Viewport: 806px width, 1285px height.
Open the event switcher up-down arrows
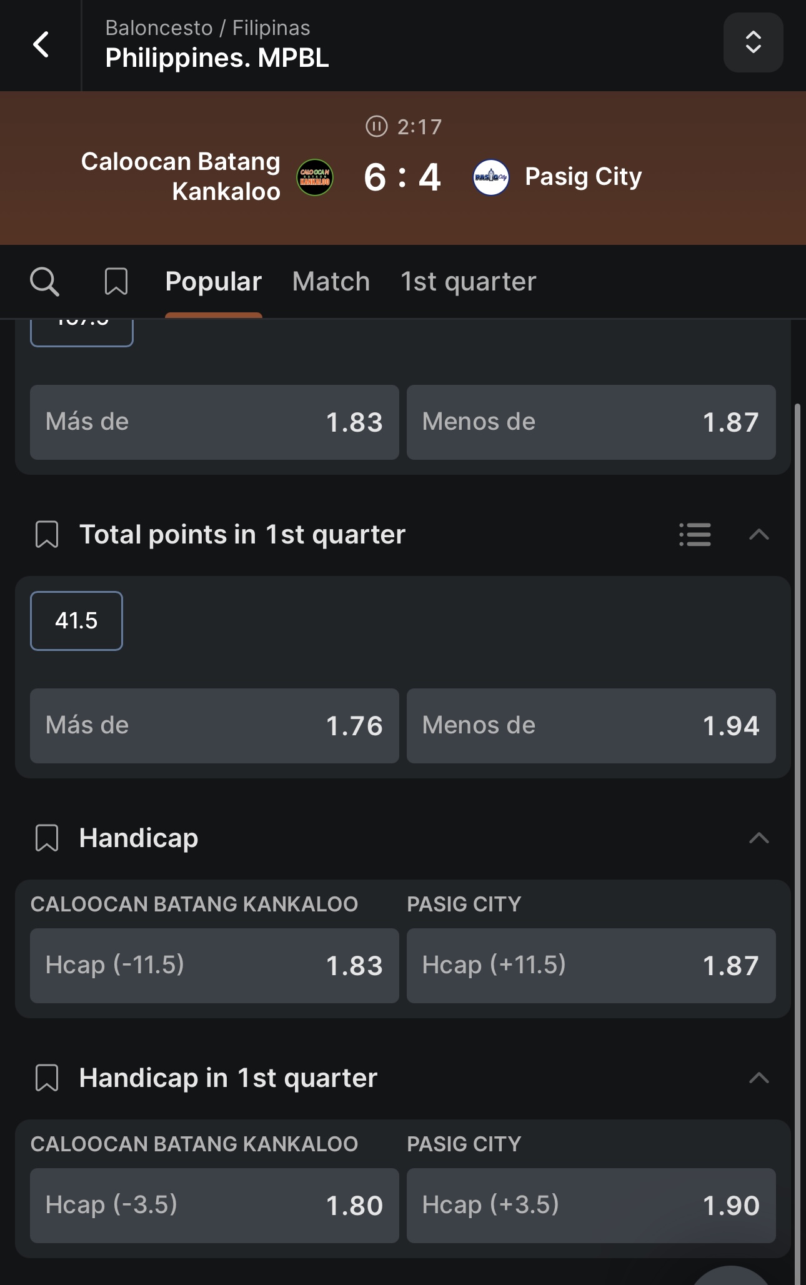753,42
